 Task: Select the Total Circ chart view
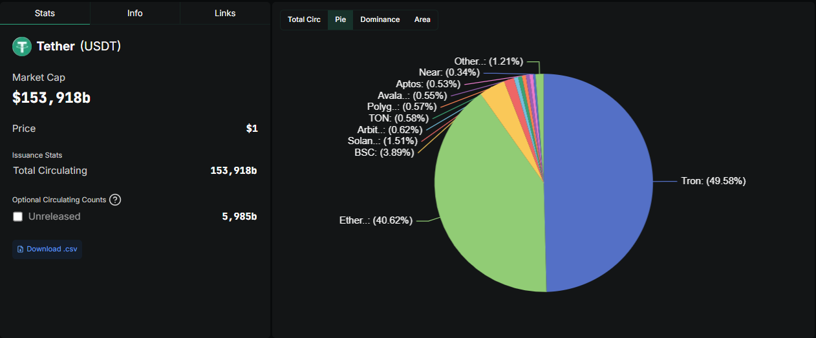[x=304, y=19]
